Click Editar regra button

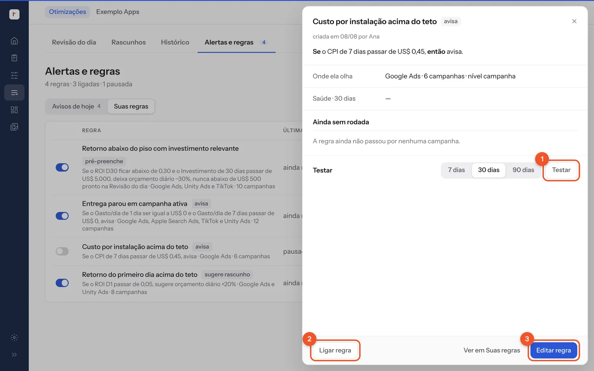click(554, 350)
